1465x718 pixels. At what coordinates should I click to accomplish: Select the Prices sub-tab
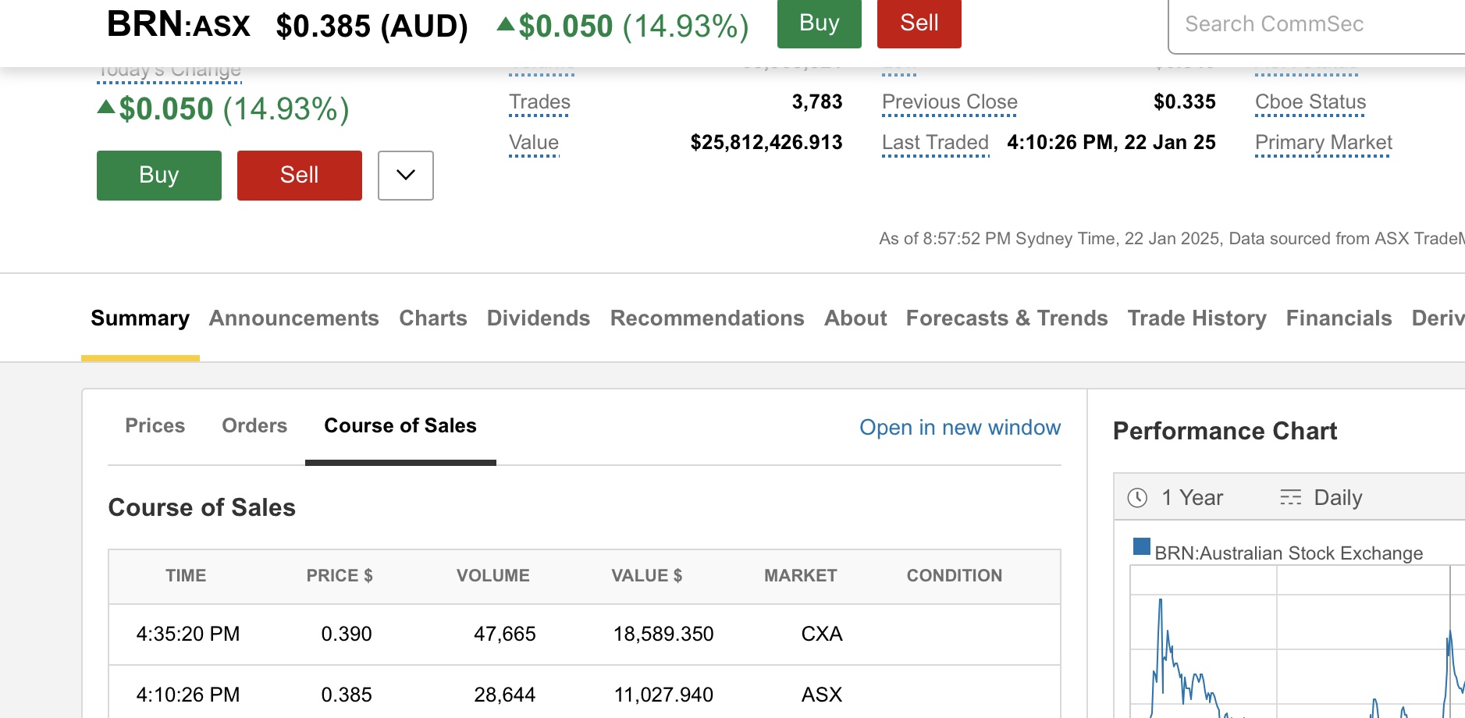tap(155, 425)
